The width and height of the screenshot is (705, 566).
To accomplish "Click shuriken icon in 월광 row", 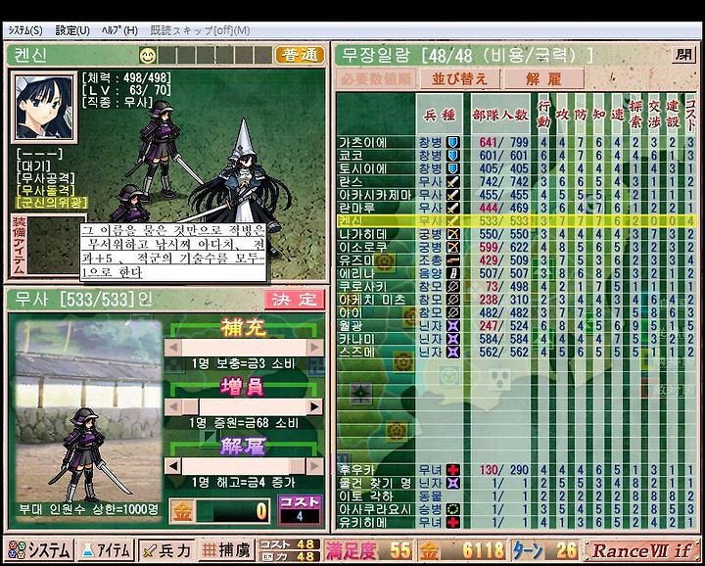I will (452, 325).
